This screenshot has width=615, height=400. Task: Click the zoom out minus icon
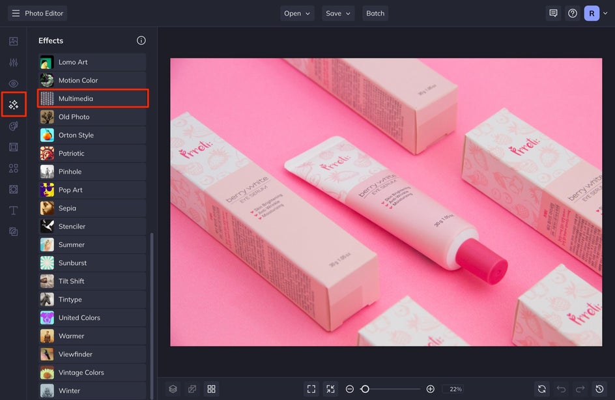tap(349, 389)
